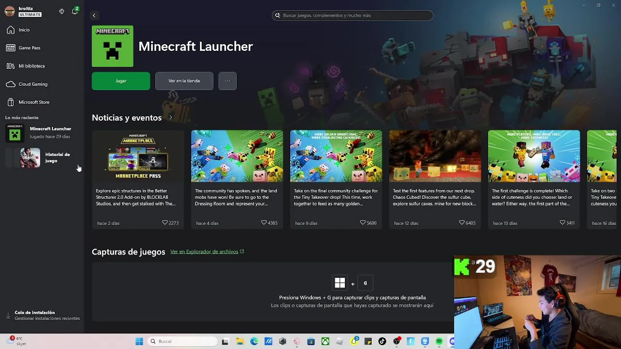Screen dimensions: 621x349
Task: Like the post with 6405 hearts
Action: point(462,223)
